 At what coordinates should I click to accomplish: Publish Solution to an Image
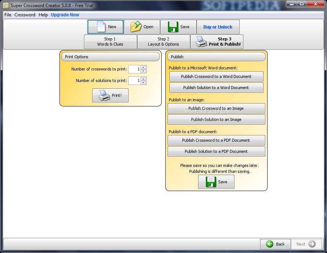click(216, 119)
